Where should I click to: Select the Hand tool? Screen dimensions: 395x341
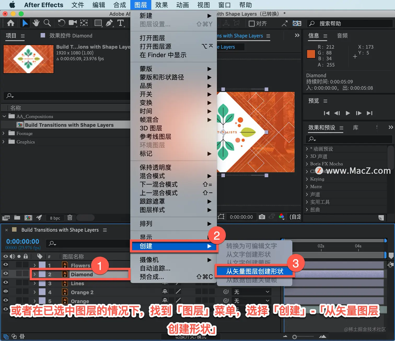36,23
